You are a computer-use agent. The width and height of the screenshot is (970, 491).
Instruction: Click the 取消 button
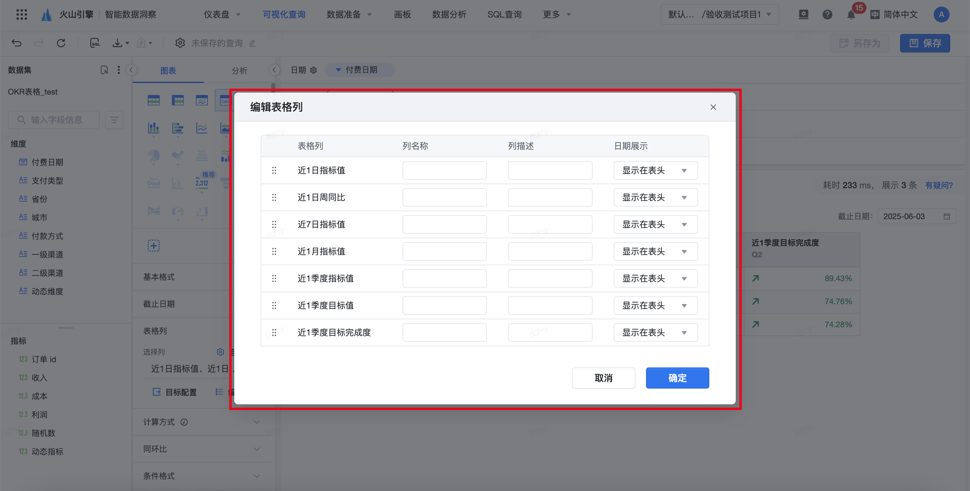pyautogui.click(x=604, y=378)
